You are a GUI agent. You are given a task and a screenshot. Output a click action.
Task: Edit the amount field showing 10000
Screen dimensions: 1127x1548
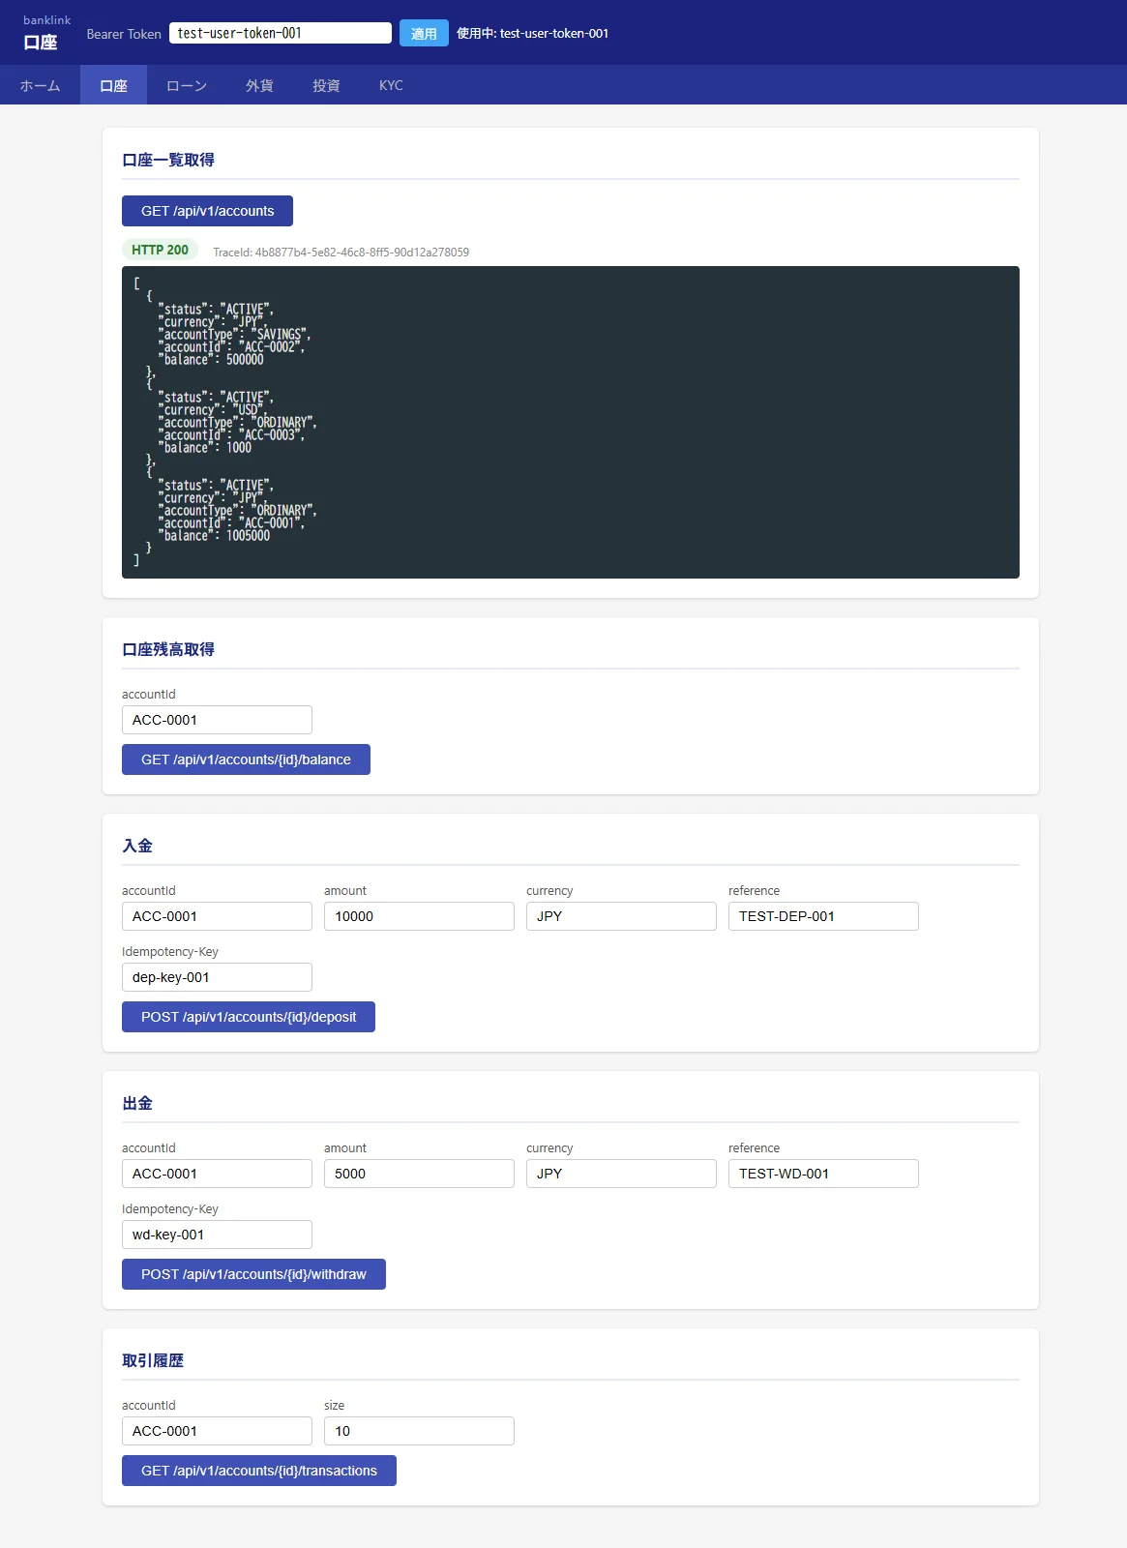pyautogui.click(x=419, y=916)
